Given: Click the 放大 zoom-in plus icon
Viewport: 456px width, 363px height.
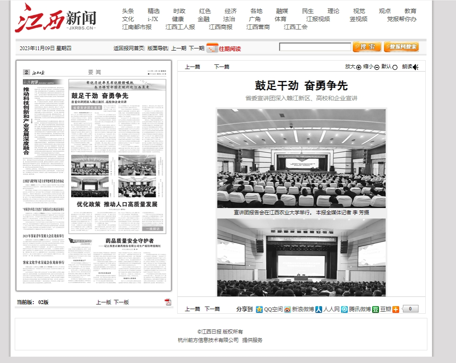Looking at the screenshot, I should [x=359, y=67].
